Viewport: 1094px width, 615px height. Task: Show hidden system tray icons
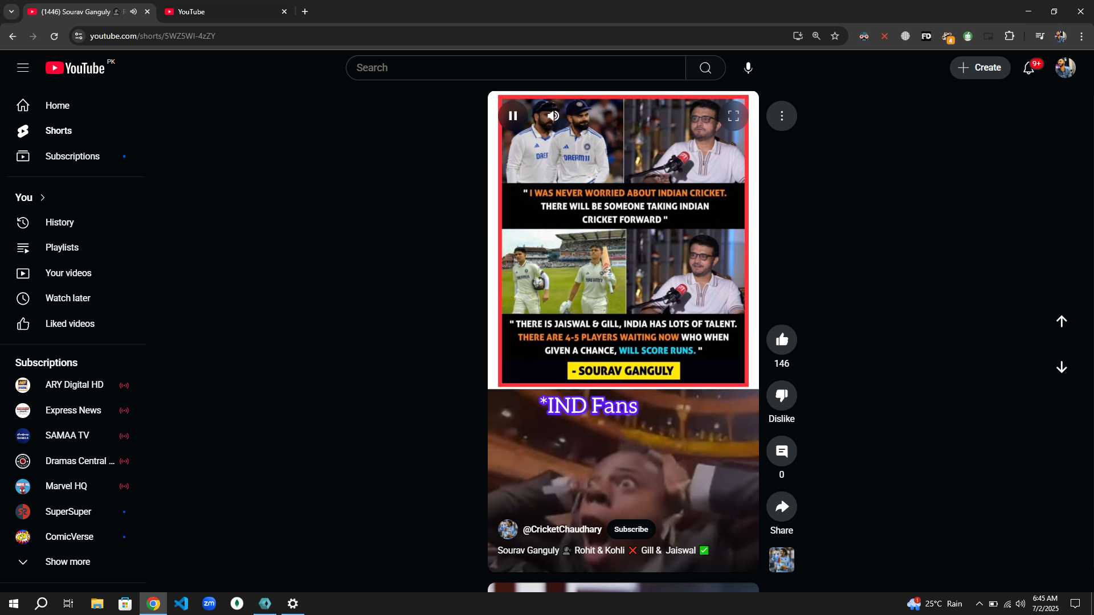pos(979,604)
